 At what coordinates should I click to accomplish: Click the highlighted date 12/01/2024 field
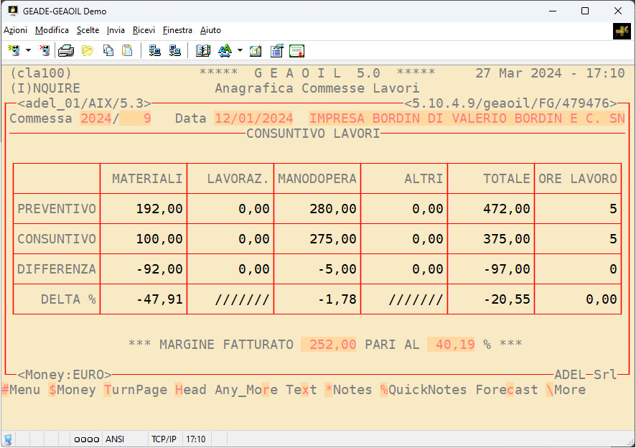(254, 118)
